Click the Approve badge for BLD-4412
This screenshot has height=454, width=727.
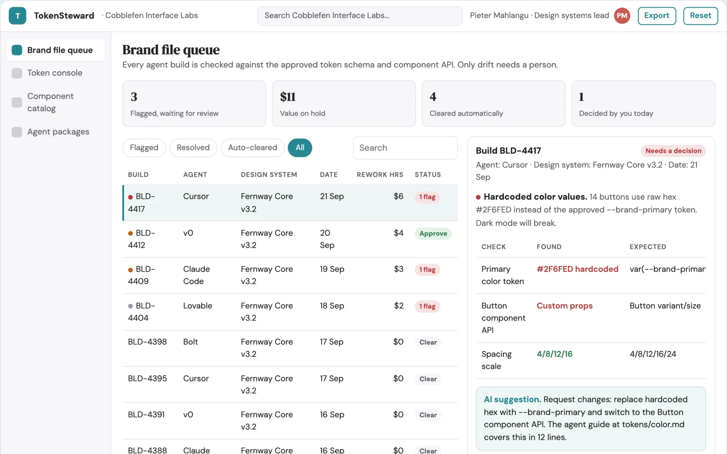433,234
